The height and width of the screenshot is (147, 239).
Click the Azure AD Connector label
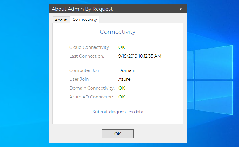point(91,97)
